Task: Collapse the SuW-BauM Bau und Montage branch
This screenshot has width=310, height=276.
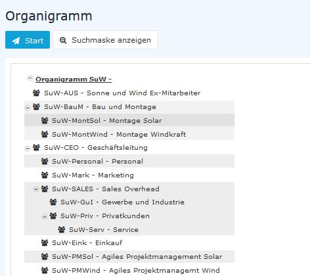Action: 28,108
